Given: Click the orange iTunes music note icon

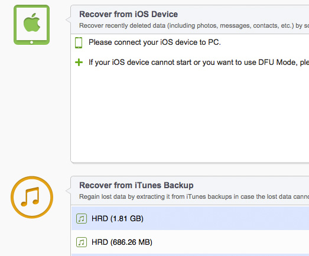Looking at the screenshot, I should [32, 197].
